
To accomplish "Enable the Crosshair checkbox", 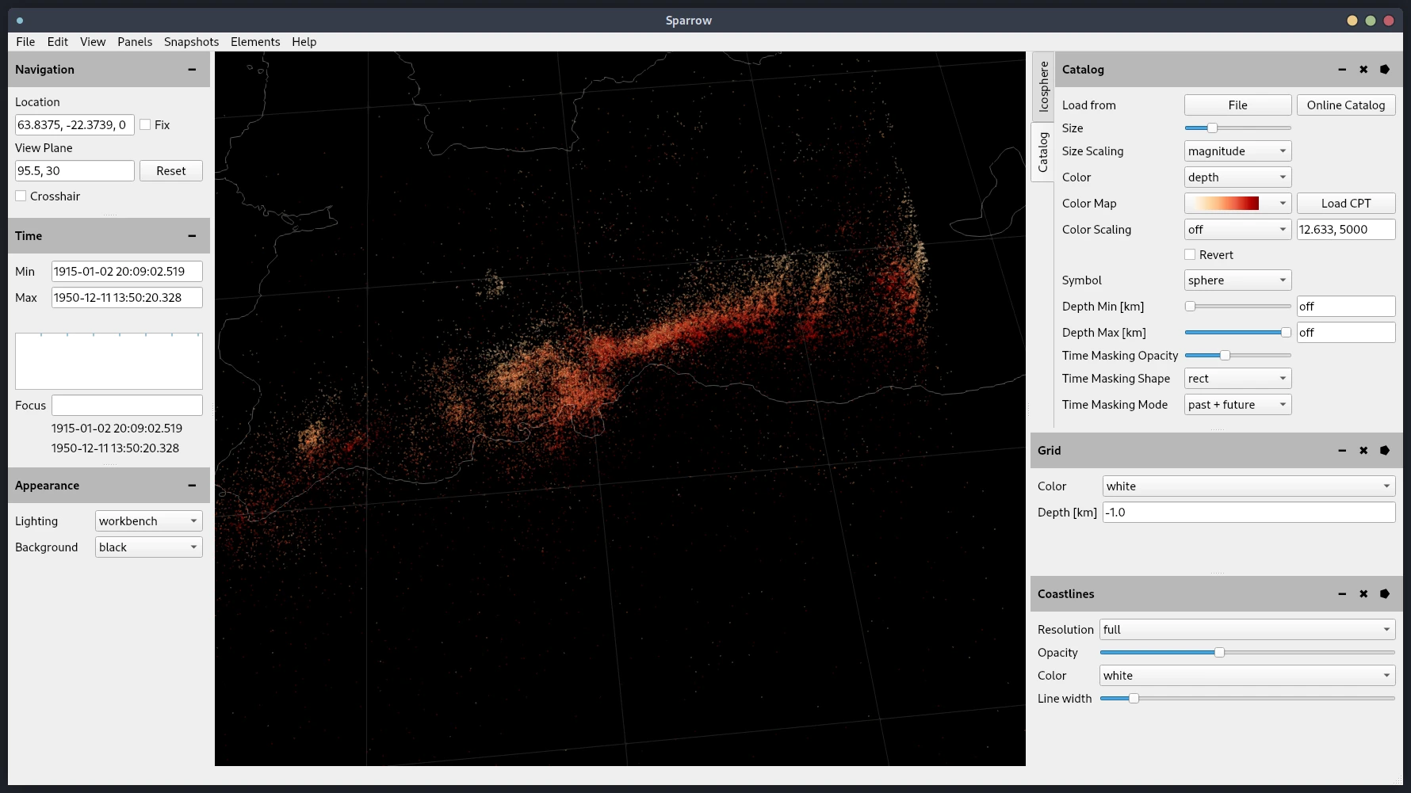I will click(x=21, y=196).
